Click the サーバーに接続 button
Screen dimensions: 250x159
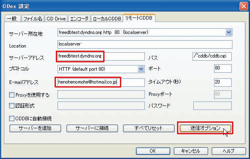pos(92,128)
